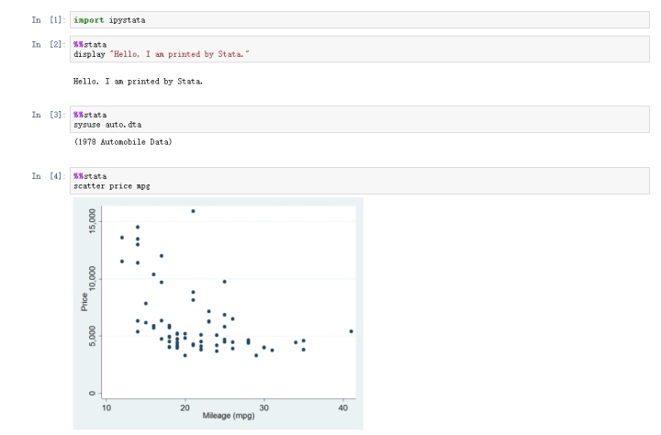Click the In [4] prompt label
This screenshot has width=661, height=435.
49,176
